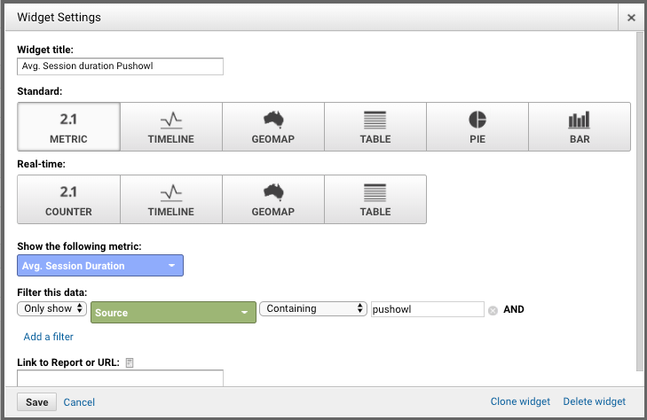Expand the Source dimension dropdown
647x420 pixels.
click(x=173, y=313)
